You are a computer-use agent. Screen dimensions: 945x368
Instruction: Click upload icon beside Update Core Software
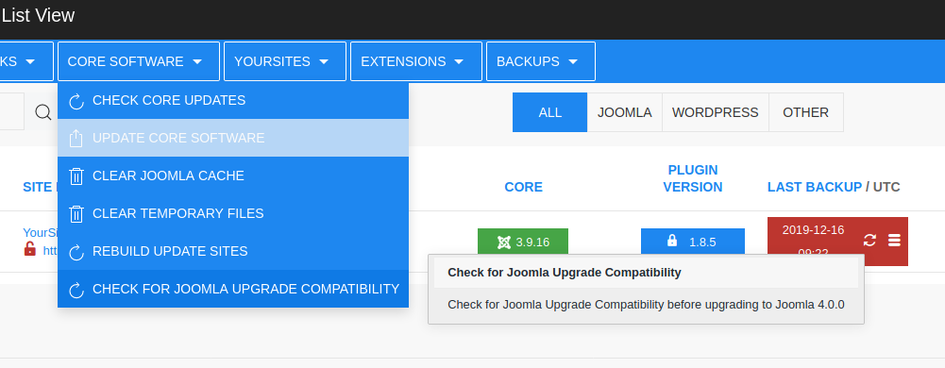click(x=76, y=139)
